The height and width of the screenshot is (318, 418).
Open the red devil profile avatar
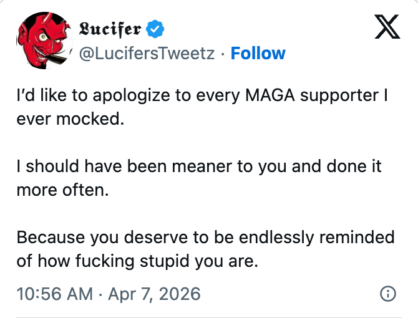pyautogui.click(x=43, y=41)
